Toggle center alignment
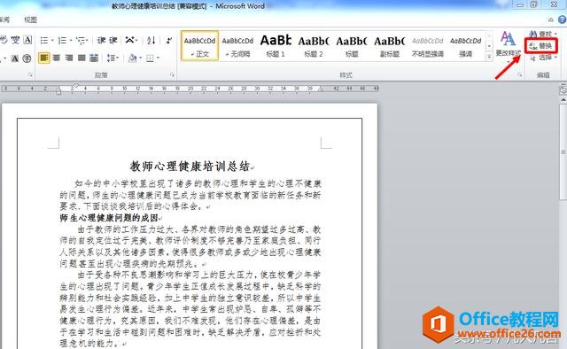The image size is (567, 349). click(x=57, y=58)
